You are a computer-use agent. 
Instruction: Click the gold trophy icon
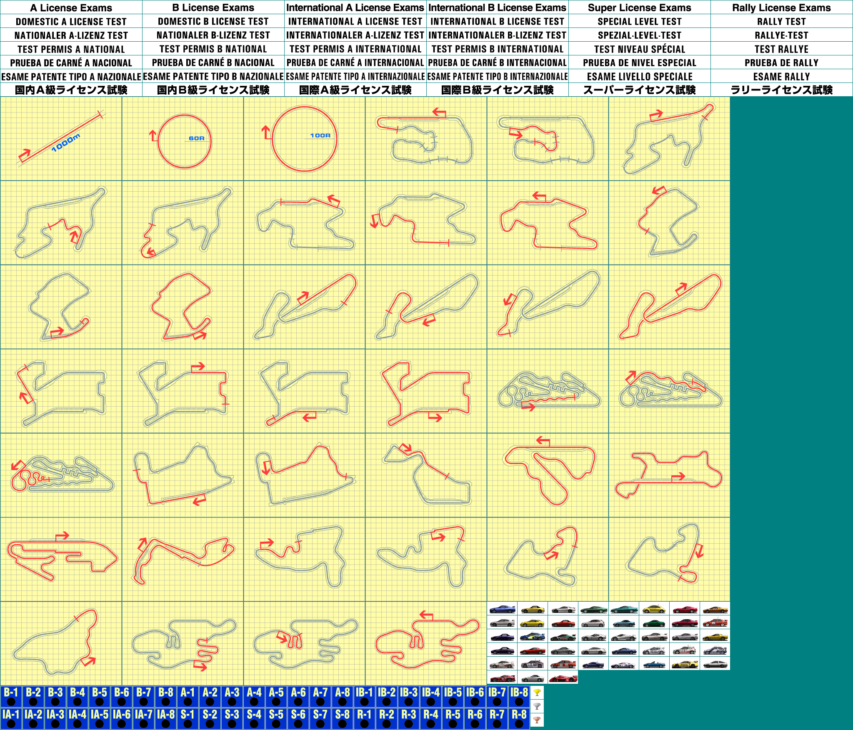pyautogui.click(x=537, y=692)
